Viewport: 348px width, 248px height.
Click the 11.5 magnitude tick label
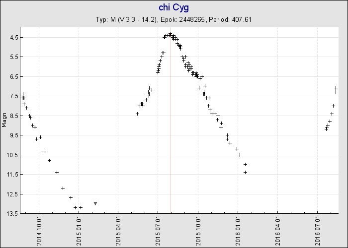point(12,175)
